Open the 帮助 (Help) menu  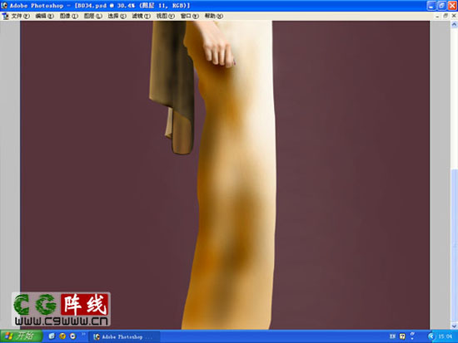(x=214, y=16)
